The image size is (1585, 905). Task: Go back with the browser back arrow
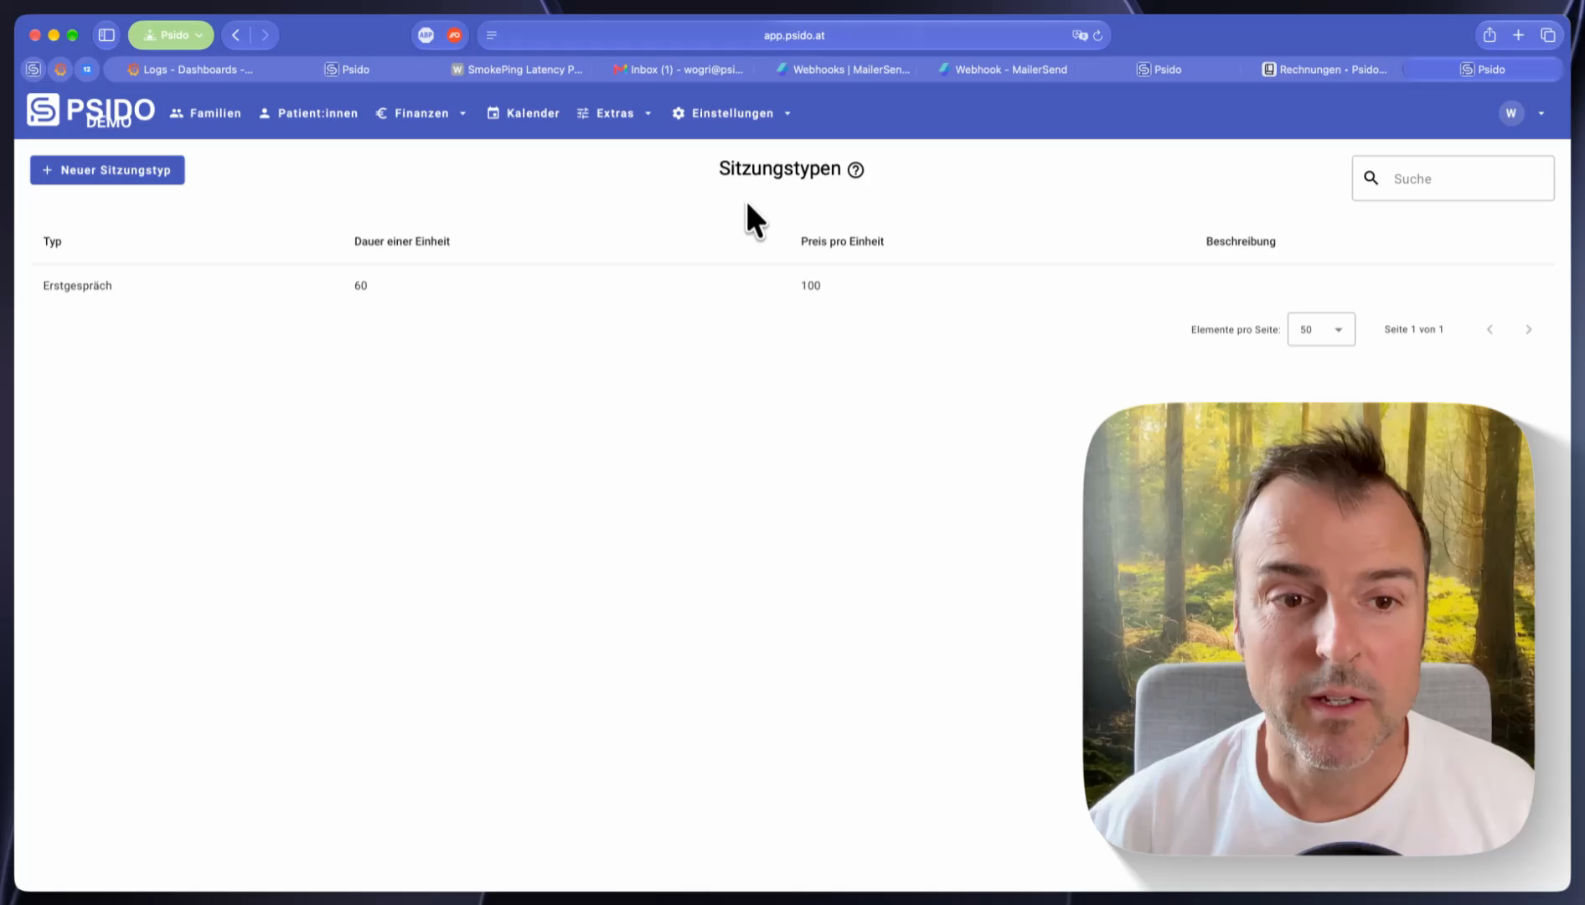tap(236, 35)
